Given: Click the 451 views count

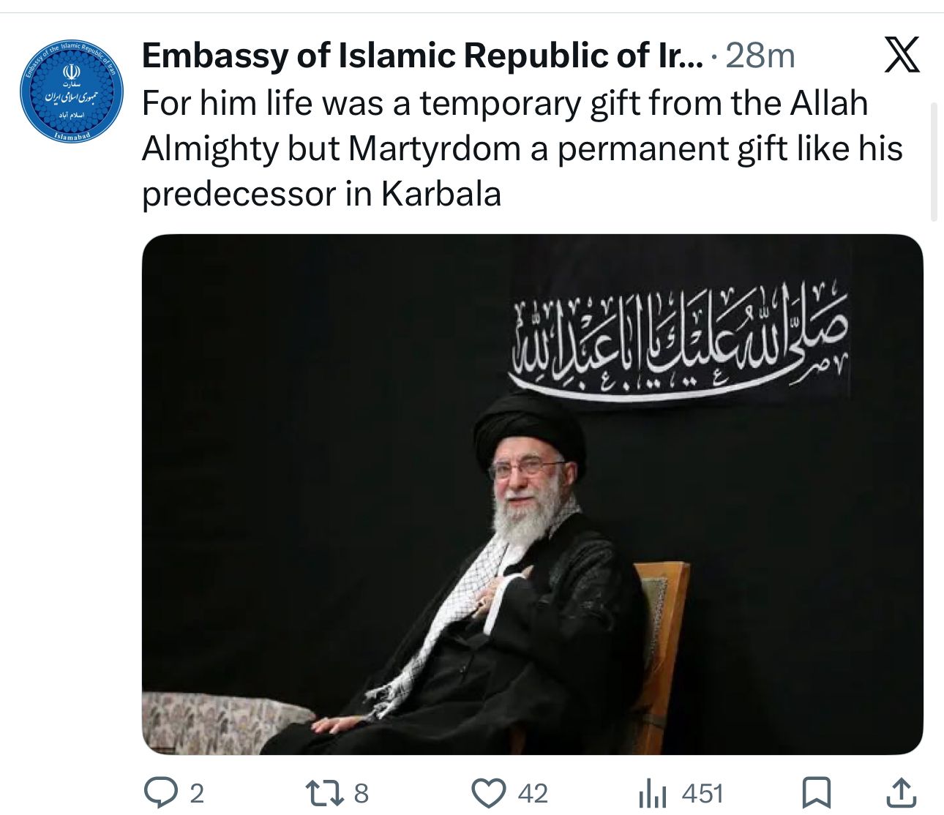Looking at the screenshot, I should pos(702,794).
